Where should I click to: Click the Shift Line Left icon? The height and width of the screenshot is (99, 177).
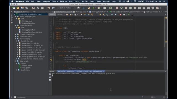point(112,15)
